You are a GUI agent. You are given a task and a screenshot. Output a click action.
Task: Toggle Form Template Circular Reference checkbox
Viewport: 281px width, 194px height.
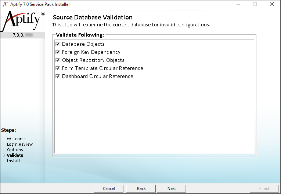click(58, 68)
